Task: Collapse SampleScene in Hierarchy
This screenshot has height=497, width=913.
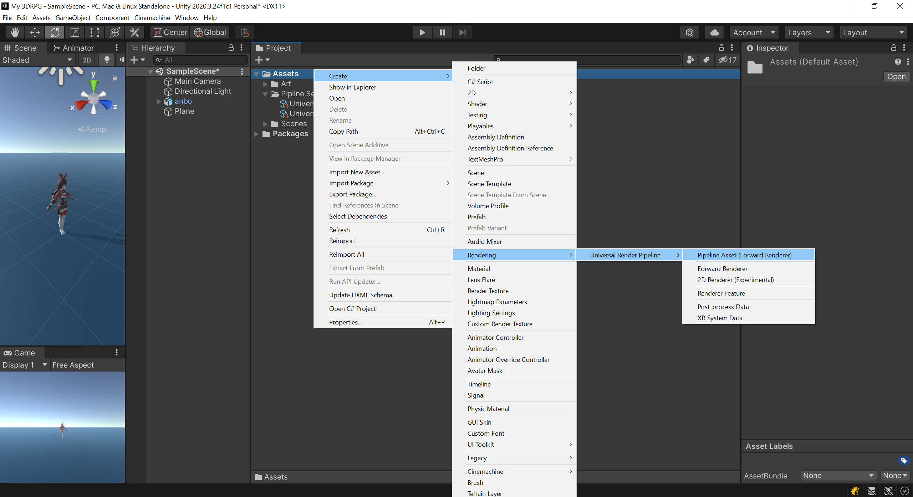Action: [x=150, y=72]
